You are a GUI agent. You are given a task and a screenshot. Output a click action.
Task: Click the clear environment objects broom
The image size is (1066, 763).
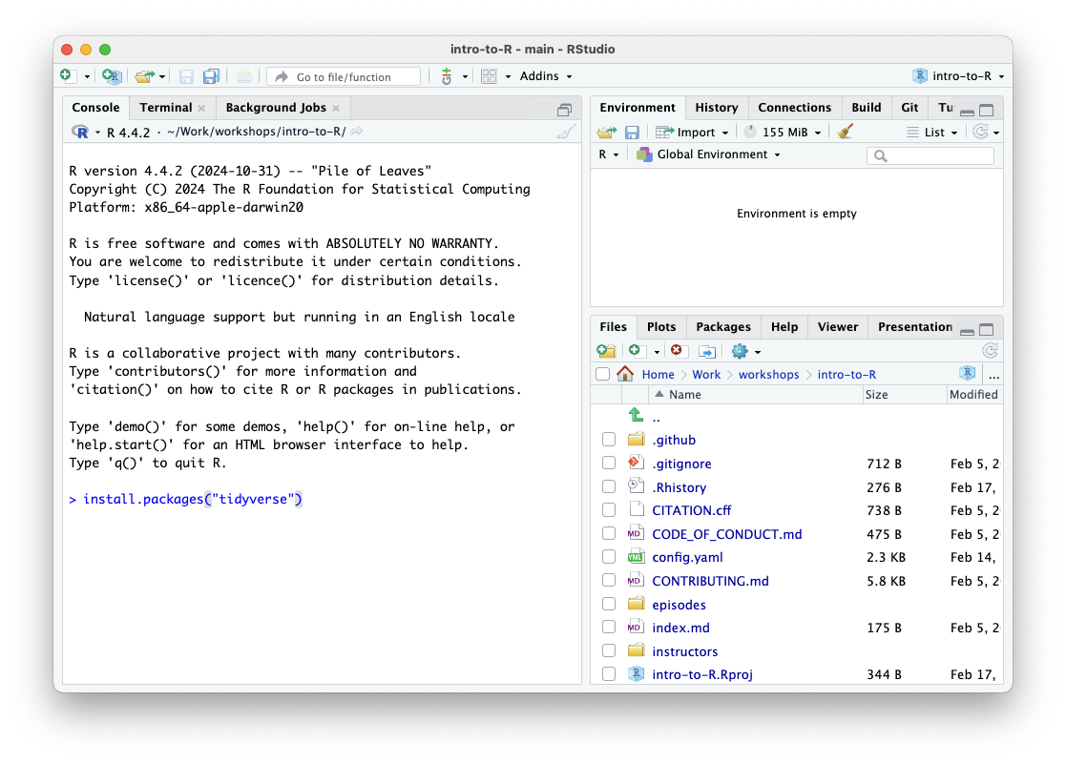(845, 133)
